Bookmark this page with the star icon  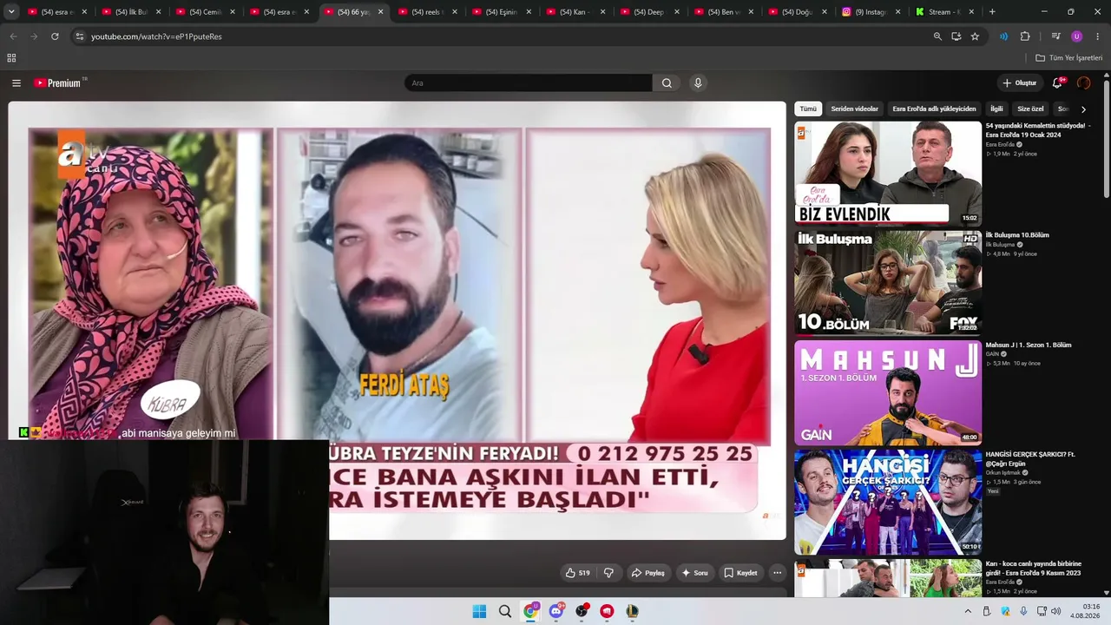(x=975, y=36)
